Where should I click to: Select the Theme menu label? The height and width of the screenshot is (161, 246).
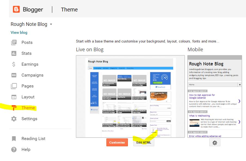click(x=28, y=108)
